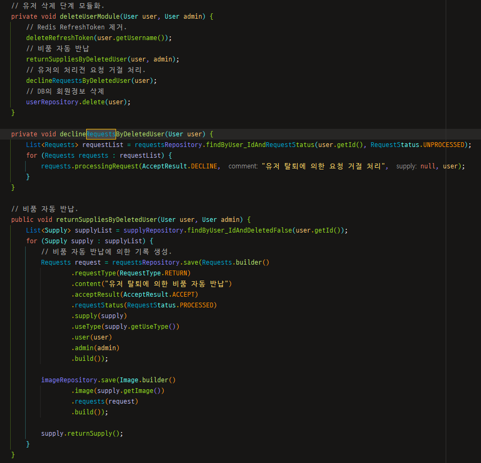The height and width of the screenshot is (463, 481).
Task: Click the requestList variable in the List<Requests> declaration
Action: pyautogui.click(x=103, y=145)
